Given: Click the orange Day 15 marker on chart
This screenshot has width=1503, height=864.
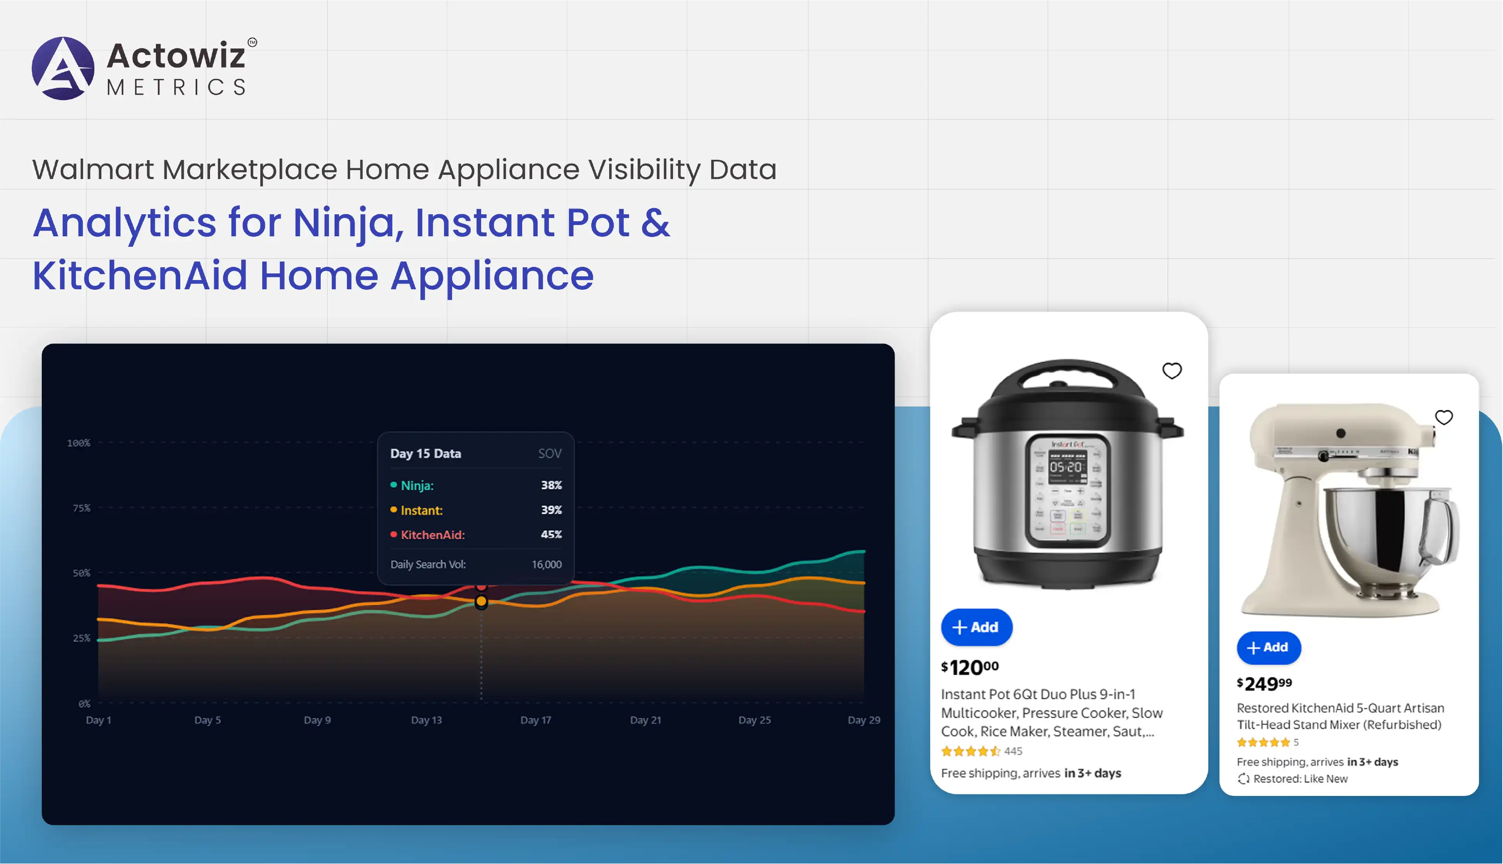Looking at the screenshot, I should tap(481, 602).
